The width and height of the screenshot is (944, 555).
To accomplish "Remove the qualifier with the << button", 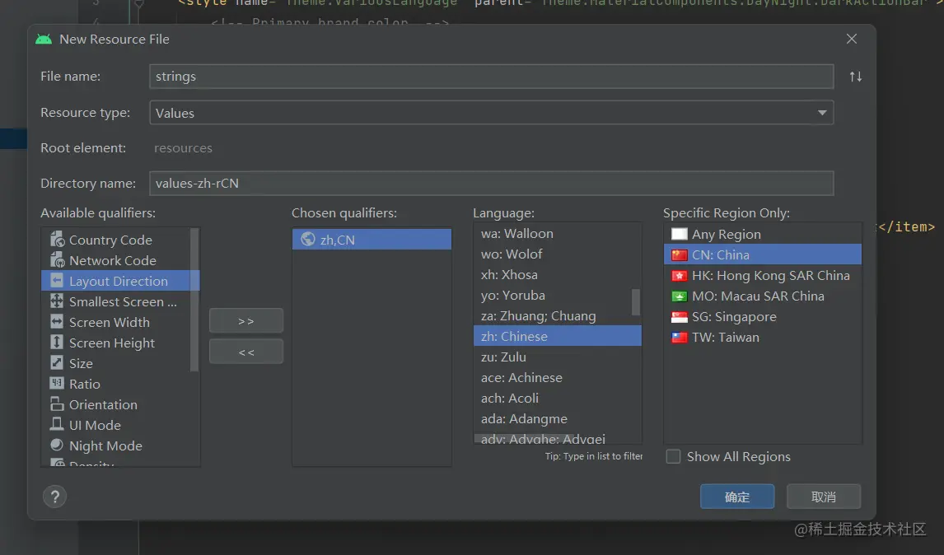I will point(246,352).
